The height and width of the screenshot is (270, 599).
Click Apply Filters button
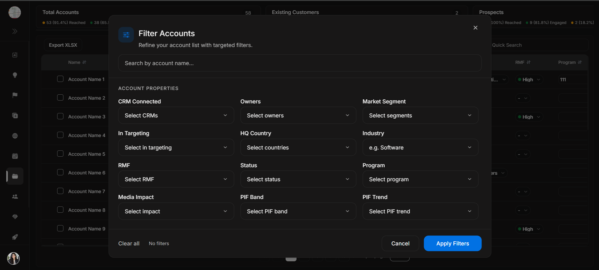452,244
